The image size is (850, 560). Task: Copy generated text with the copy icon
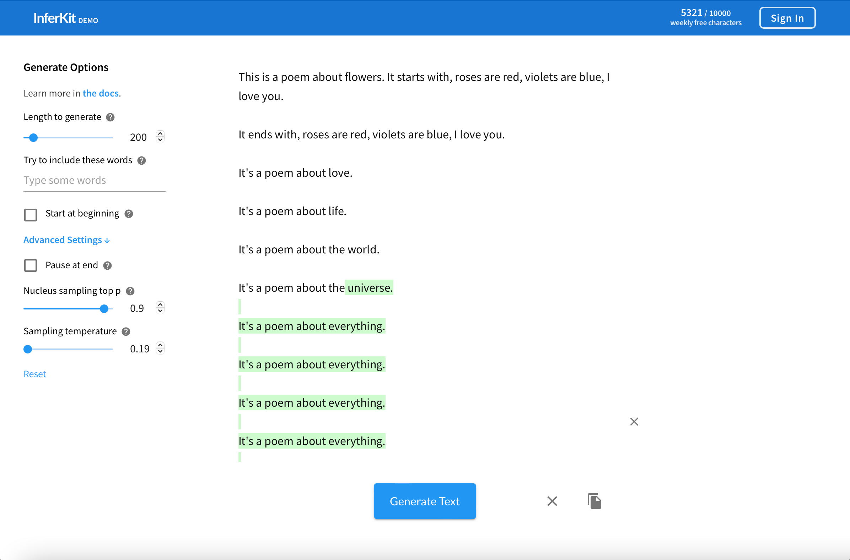(594, 501)
